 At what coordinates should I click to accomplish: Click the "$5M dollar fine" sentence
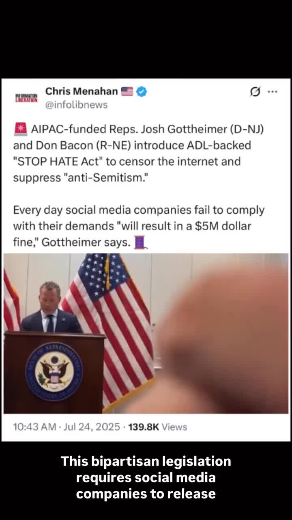139,226
